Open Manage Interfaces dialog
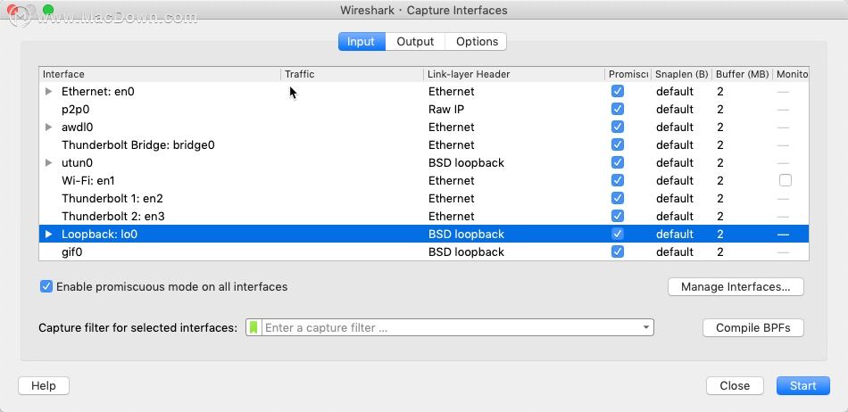The image size is (848, 412). [736, 287]
